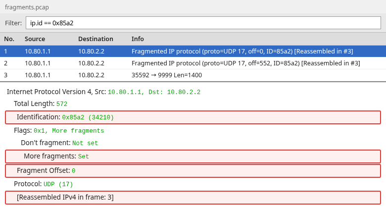Click source 10.80.1.1 in packet 3 row
This screenshot has width=386, height=209.
[38, 75]
